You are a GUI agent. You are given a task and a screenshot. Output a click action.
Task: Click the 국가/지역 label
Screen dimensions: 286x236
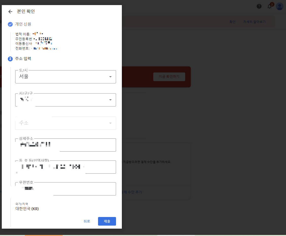pyautogui.click(x=22, y=204)
